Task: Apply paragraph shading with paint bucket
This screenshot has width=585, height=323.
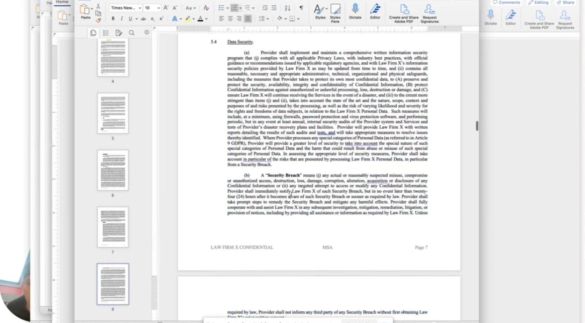Action: [x=280, y=19]
